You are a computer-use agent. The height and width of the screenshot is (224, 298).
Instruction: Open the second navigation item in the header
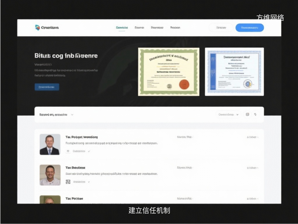pyautogui.click(x=139, y=28)
